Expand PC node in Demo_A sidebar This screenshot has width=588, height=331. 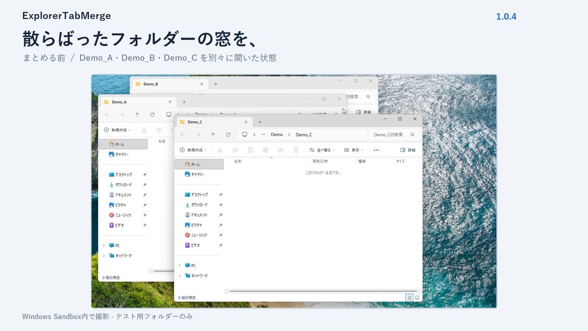click(x=104, y=245)
